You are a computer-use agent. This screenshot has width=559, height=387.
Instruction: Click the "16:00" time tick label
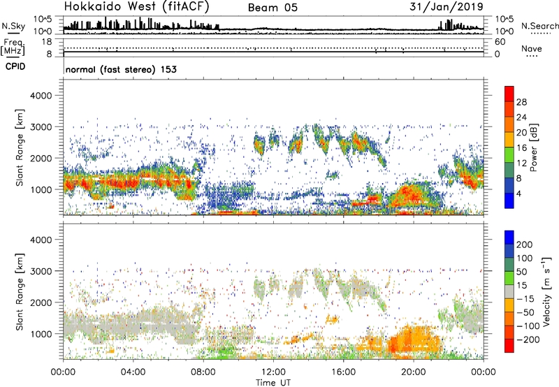[x=343, y=372]
